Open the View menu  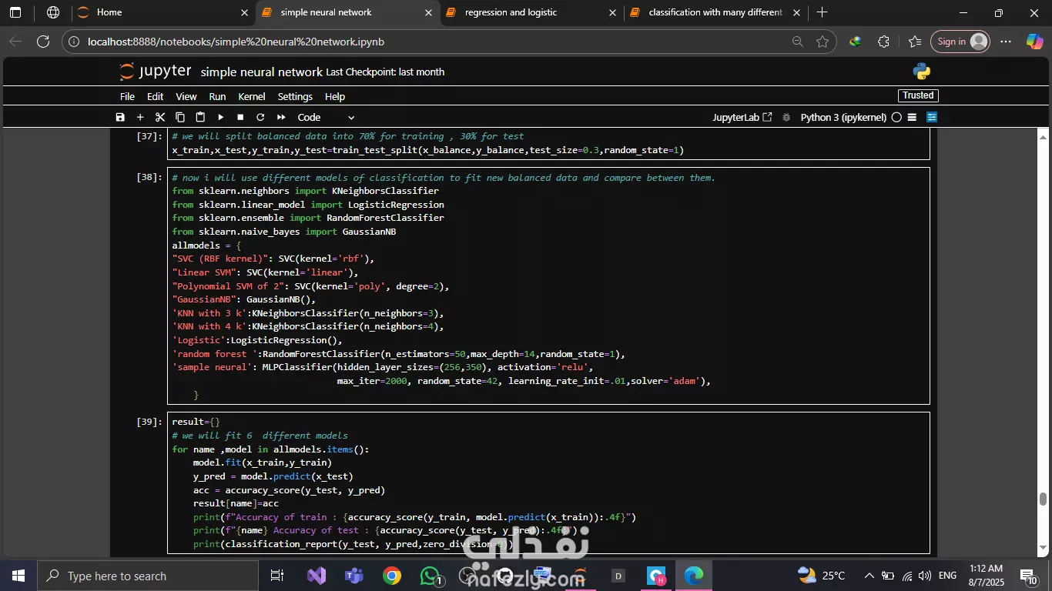click(x=186, y=96)
